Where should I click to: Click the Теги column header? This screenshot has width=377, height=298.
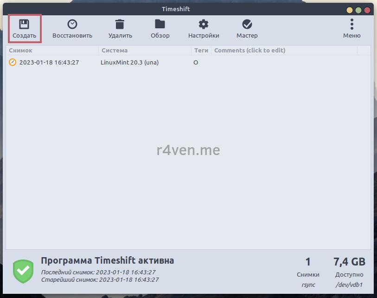coord(201,50)
